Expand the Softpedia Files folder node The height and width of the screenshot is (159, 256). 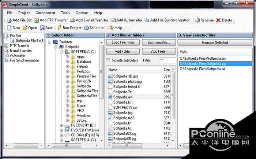point(67,91)
